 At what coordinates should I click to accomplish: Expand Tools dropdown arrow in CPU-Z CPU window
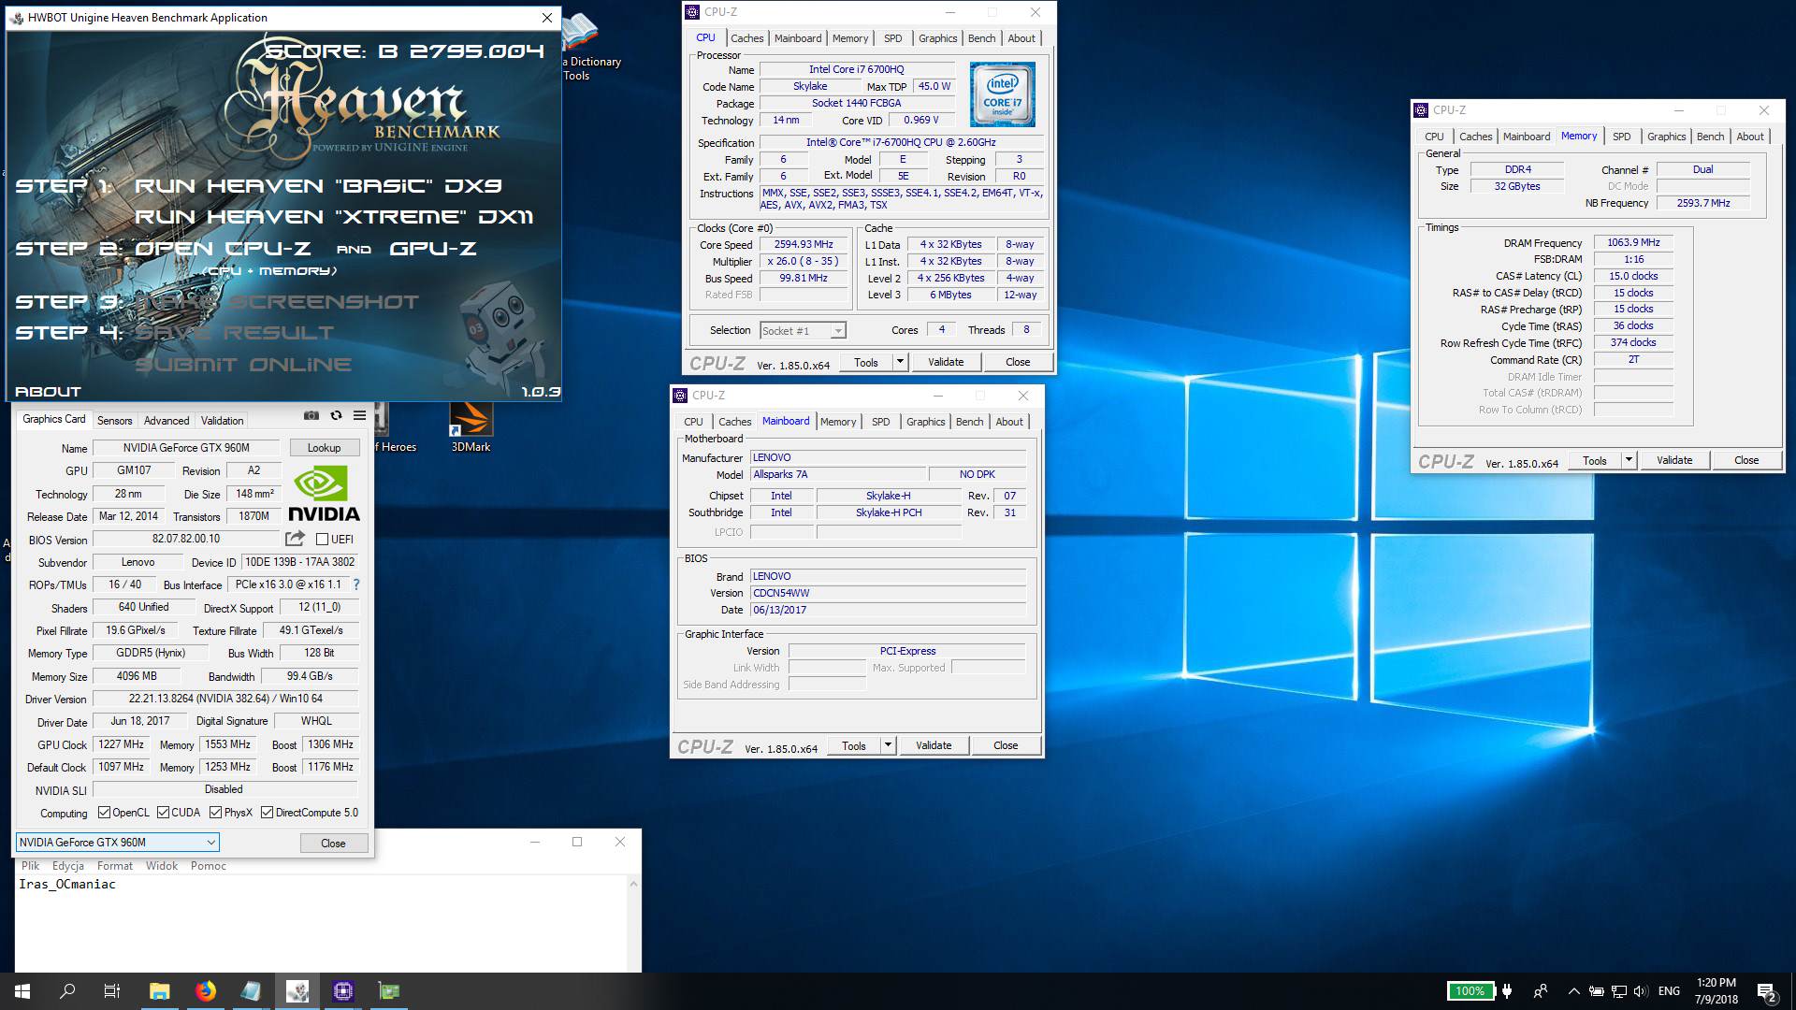coord(900,362)
